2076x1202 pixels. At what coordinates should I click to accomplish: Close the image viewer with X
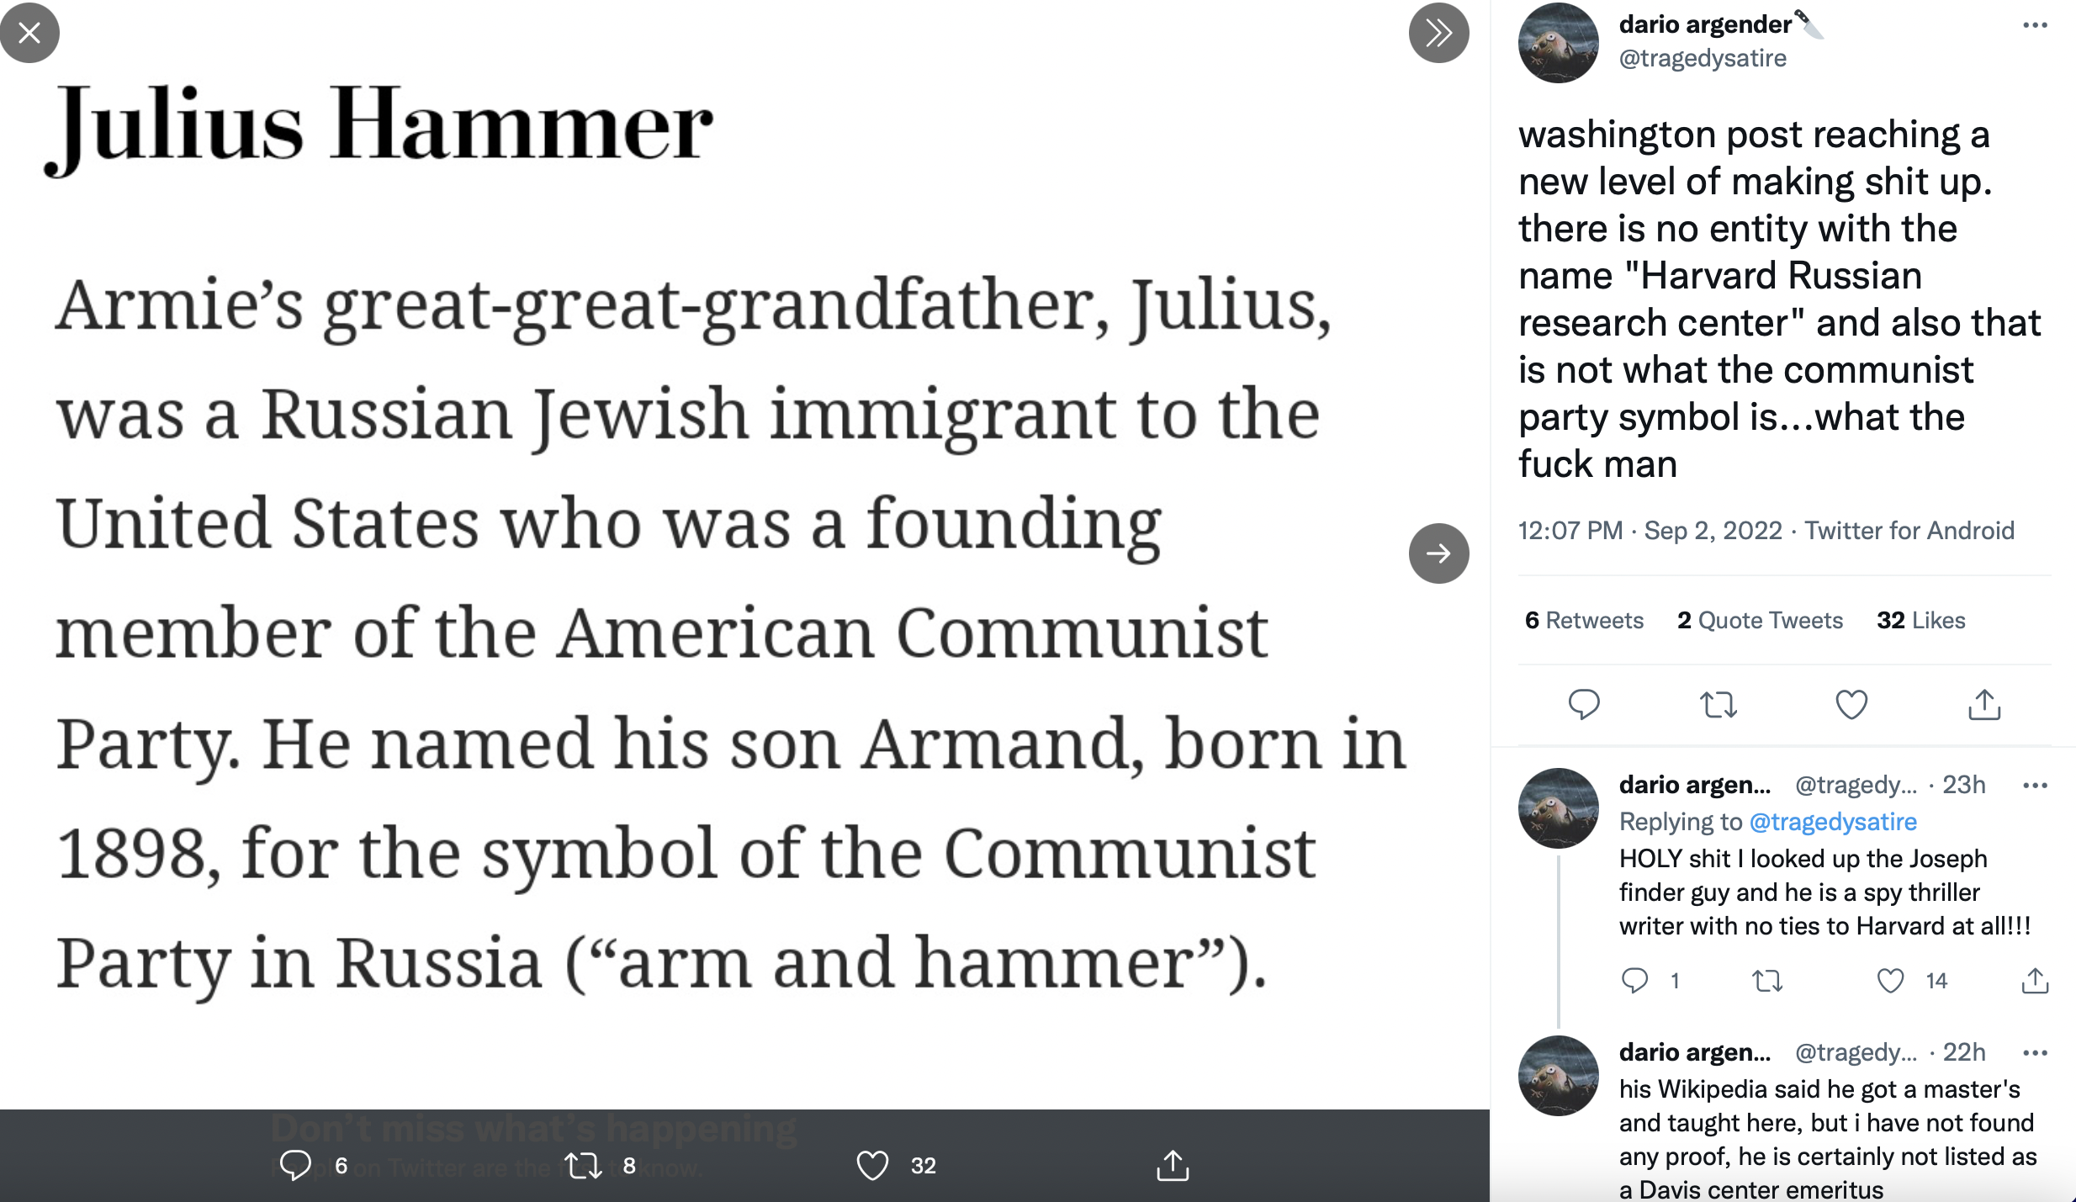(x=29, y=33)
